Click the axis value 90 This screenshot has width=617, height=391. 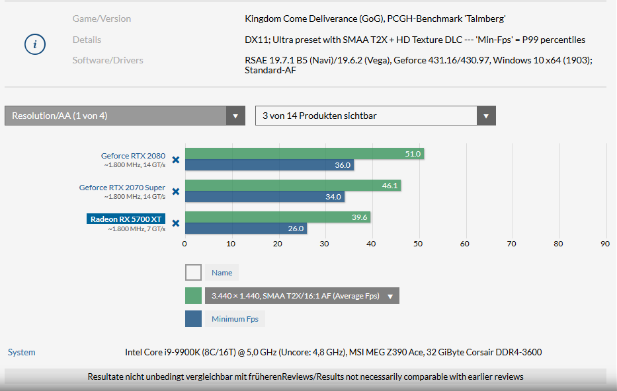tap(605, 244)
